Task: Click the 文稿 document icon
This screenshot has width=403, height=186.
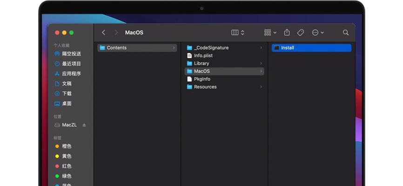Action: 57,84
